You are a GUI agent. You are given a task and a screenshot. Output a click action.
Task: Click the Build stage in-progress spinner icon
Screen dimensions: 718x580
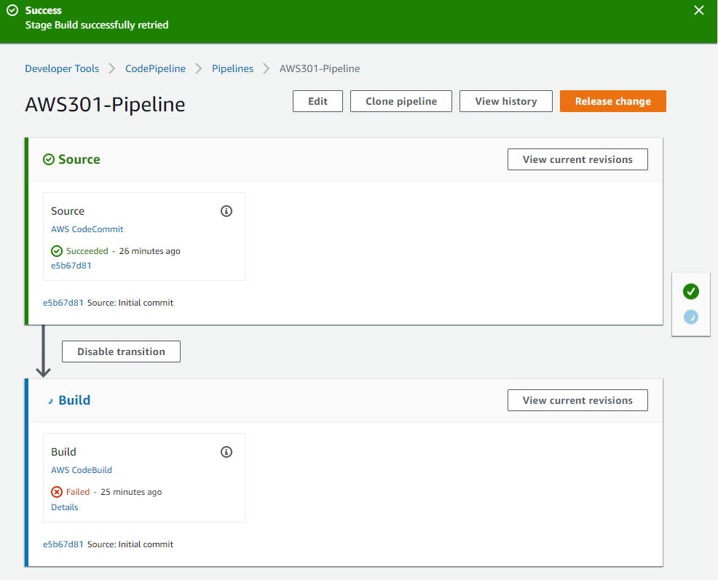(50, 401)
